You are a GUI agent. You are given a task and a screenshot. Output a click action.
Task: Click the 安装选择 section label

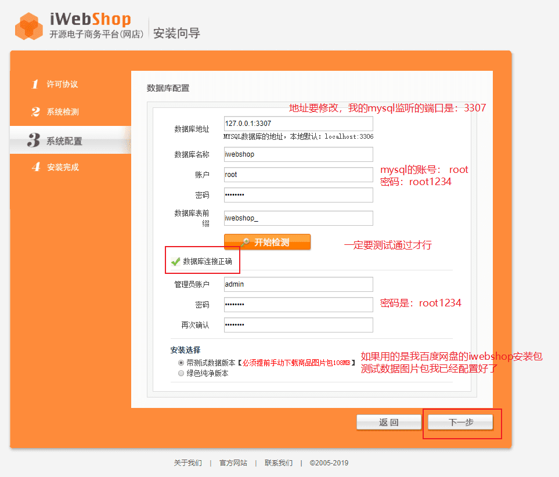[185, 350]
